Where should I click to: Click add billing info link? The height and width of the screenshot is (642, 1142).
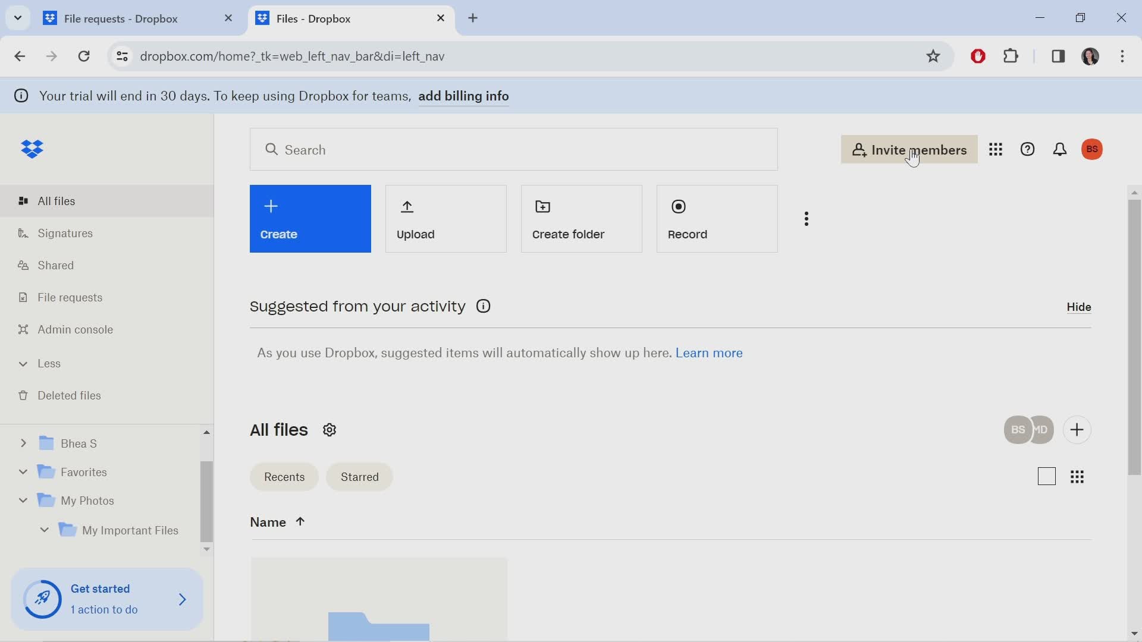[x=463, y=96]
